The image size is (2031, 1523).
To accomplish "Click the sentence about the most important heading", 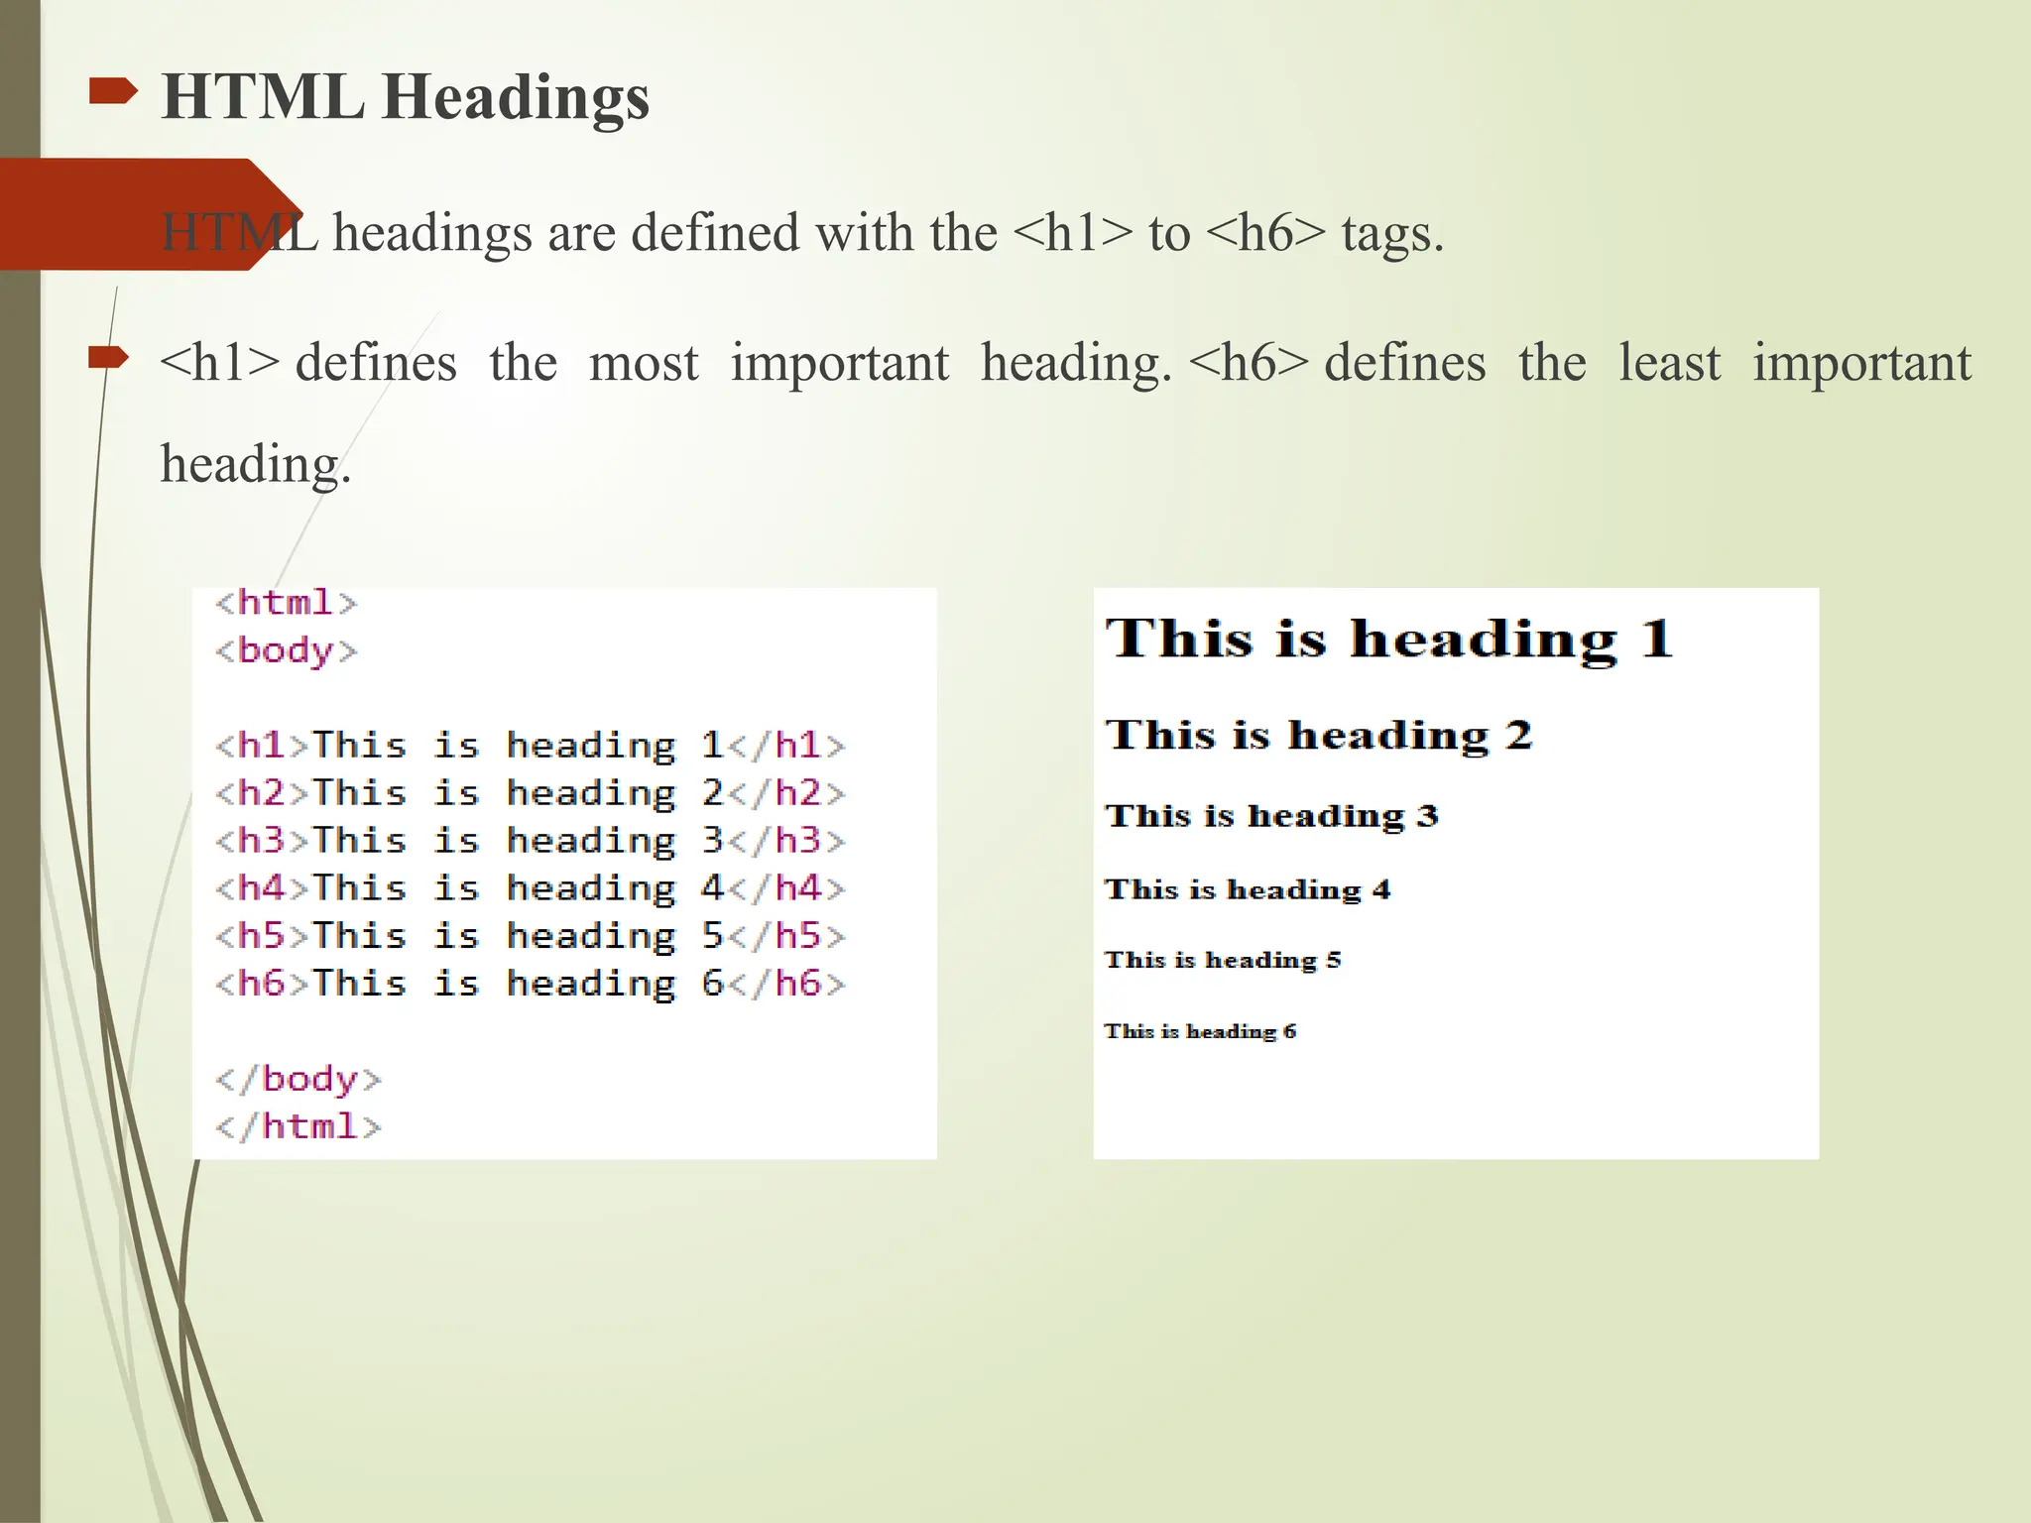I will click(x=1066, y=412).
